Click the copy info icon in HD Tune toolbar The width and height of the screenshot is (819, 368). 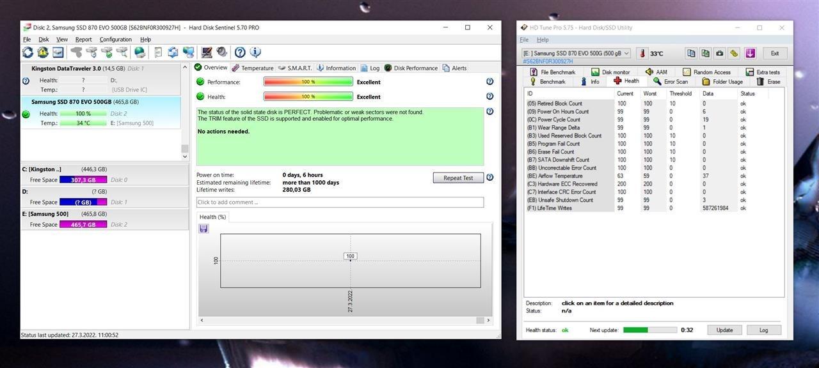click(691, 54)
